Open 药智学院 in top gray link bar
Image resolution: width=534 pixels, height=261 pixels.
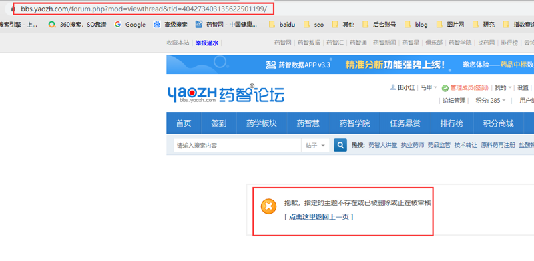tap(460, 43)
